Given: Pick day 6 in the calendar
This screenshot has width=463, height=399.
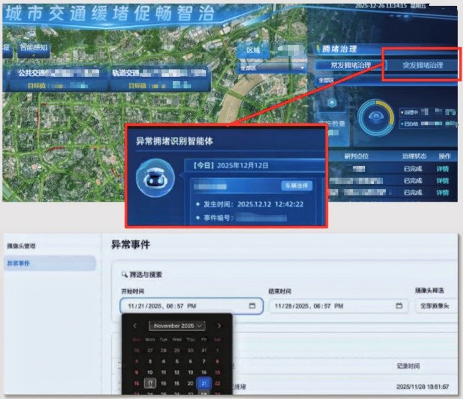Looking at the screenshot, I should (191, 361).
